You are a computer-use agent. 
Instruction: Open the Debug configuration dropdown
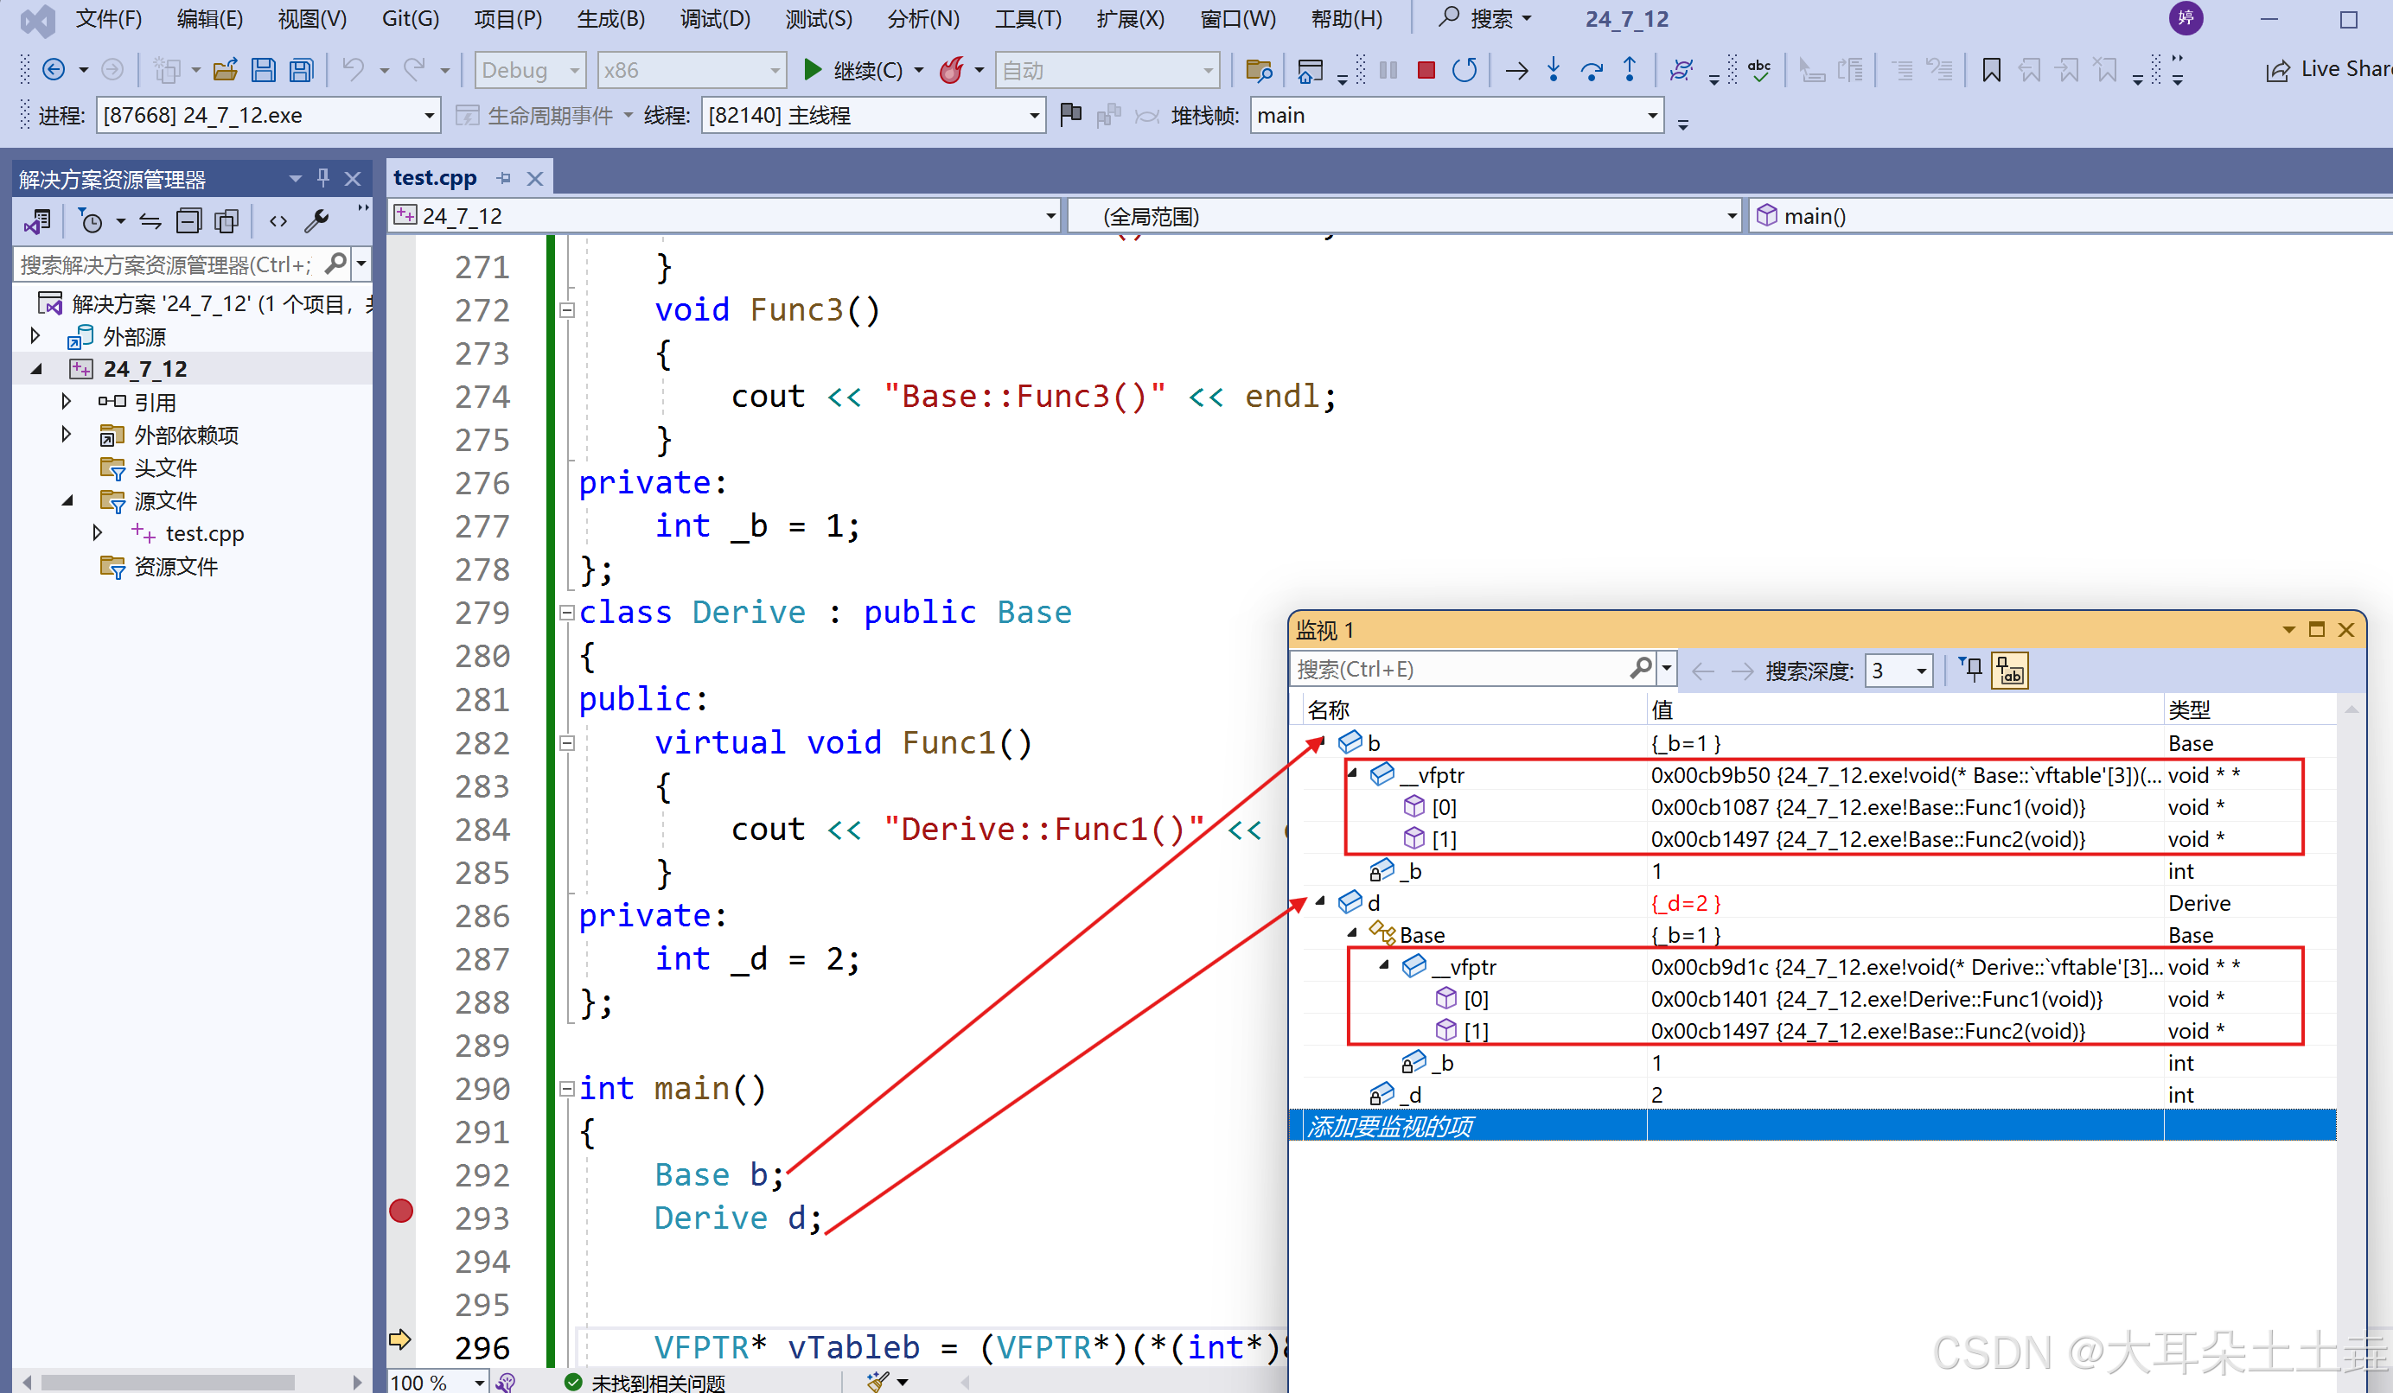tap(530, 70)
